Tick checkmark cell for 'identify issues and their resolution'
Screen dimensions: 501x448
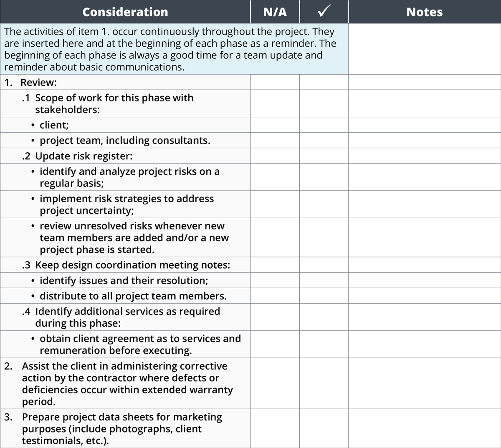pyautogui.click(x=324, y=280)
